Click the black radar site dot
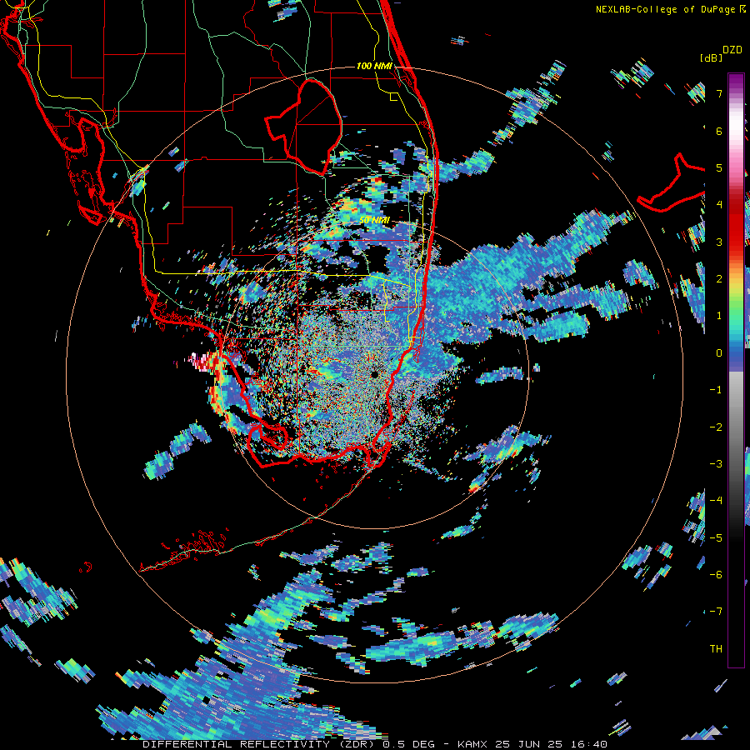This screenshot has height=750, width=750. point(374,374)
